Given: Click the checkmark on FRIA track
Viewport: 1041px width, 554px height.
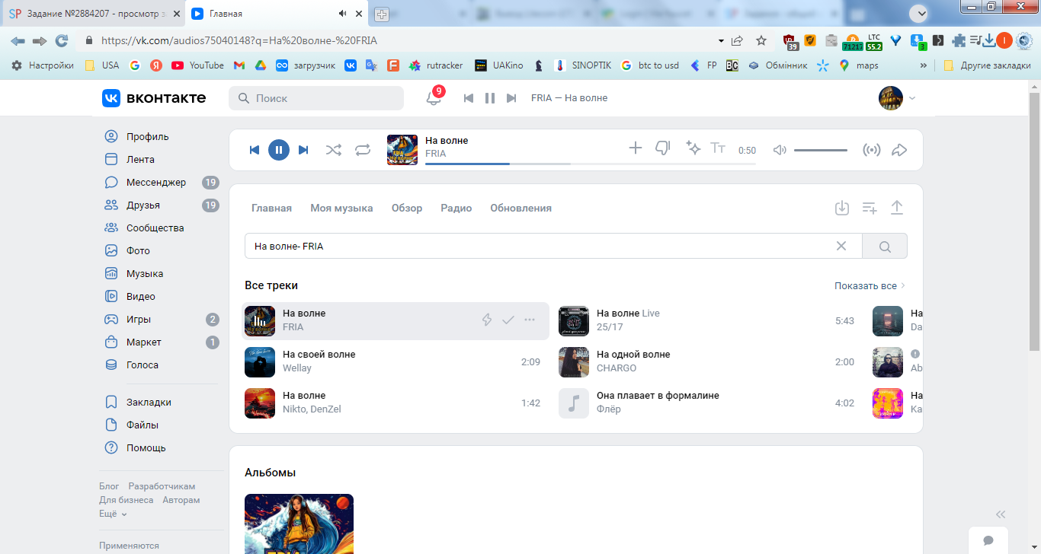Looking at the screenshot, I should tap(508, 320).
